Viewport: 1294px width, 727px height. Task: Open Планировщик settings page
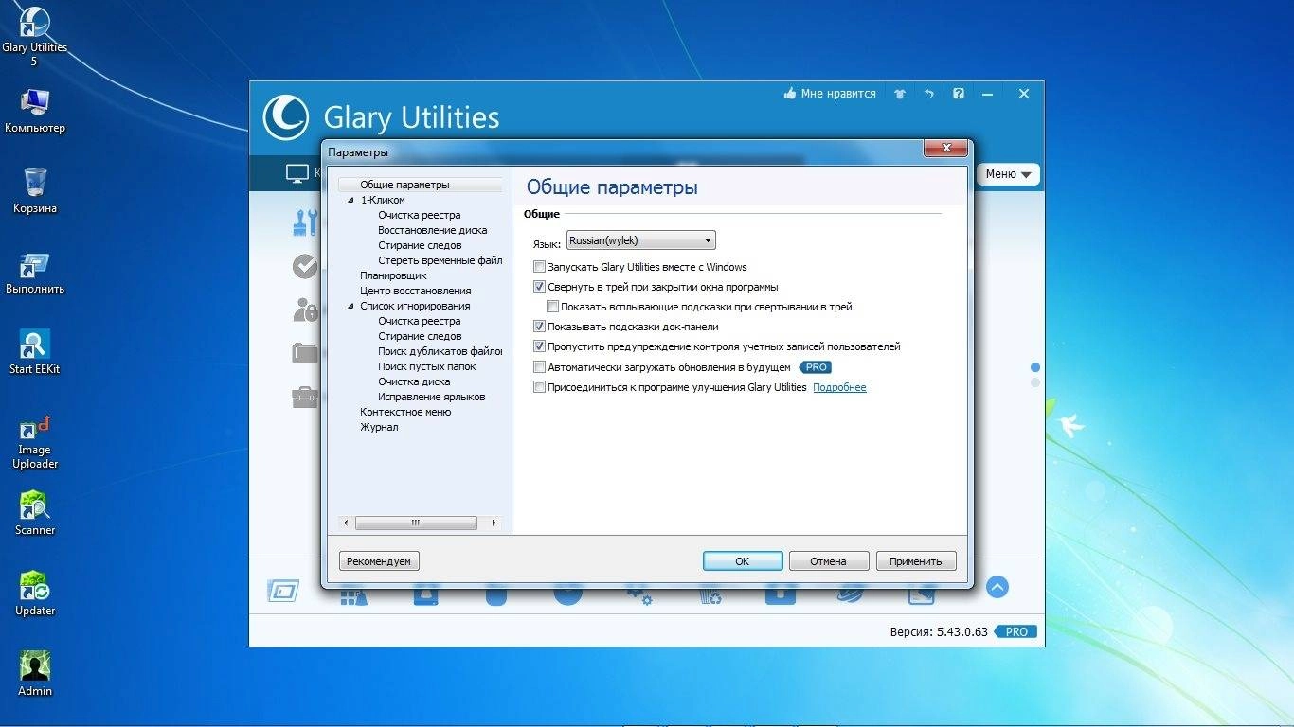(x=393, y=275)
